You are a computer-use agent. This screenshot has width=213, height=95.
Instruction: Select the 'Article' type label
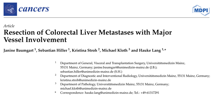[9, 26]
